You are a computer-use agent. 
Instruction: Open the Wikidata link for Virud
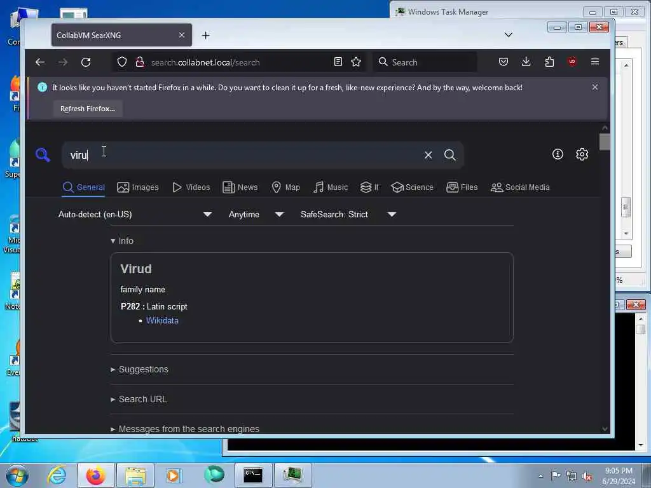click(162, 320)
